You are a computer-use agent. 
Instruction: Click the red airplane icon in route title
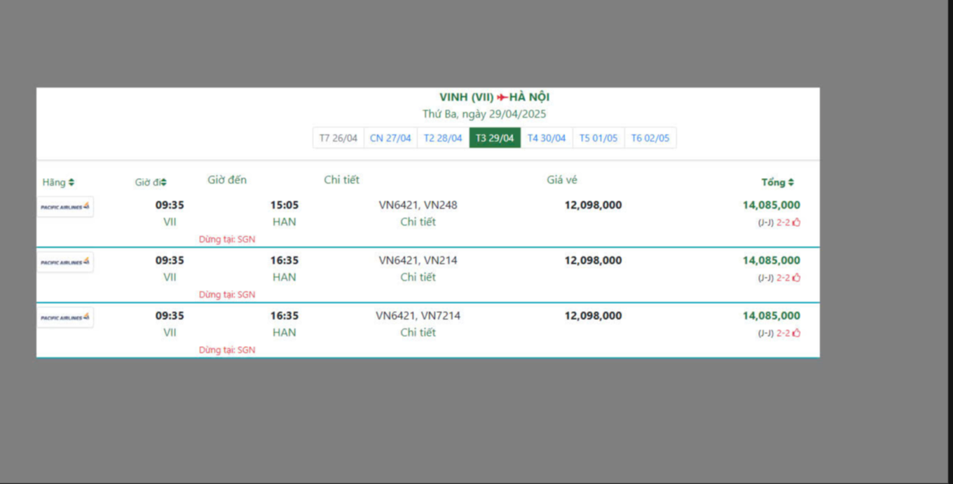point(502,97)
